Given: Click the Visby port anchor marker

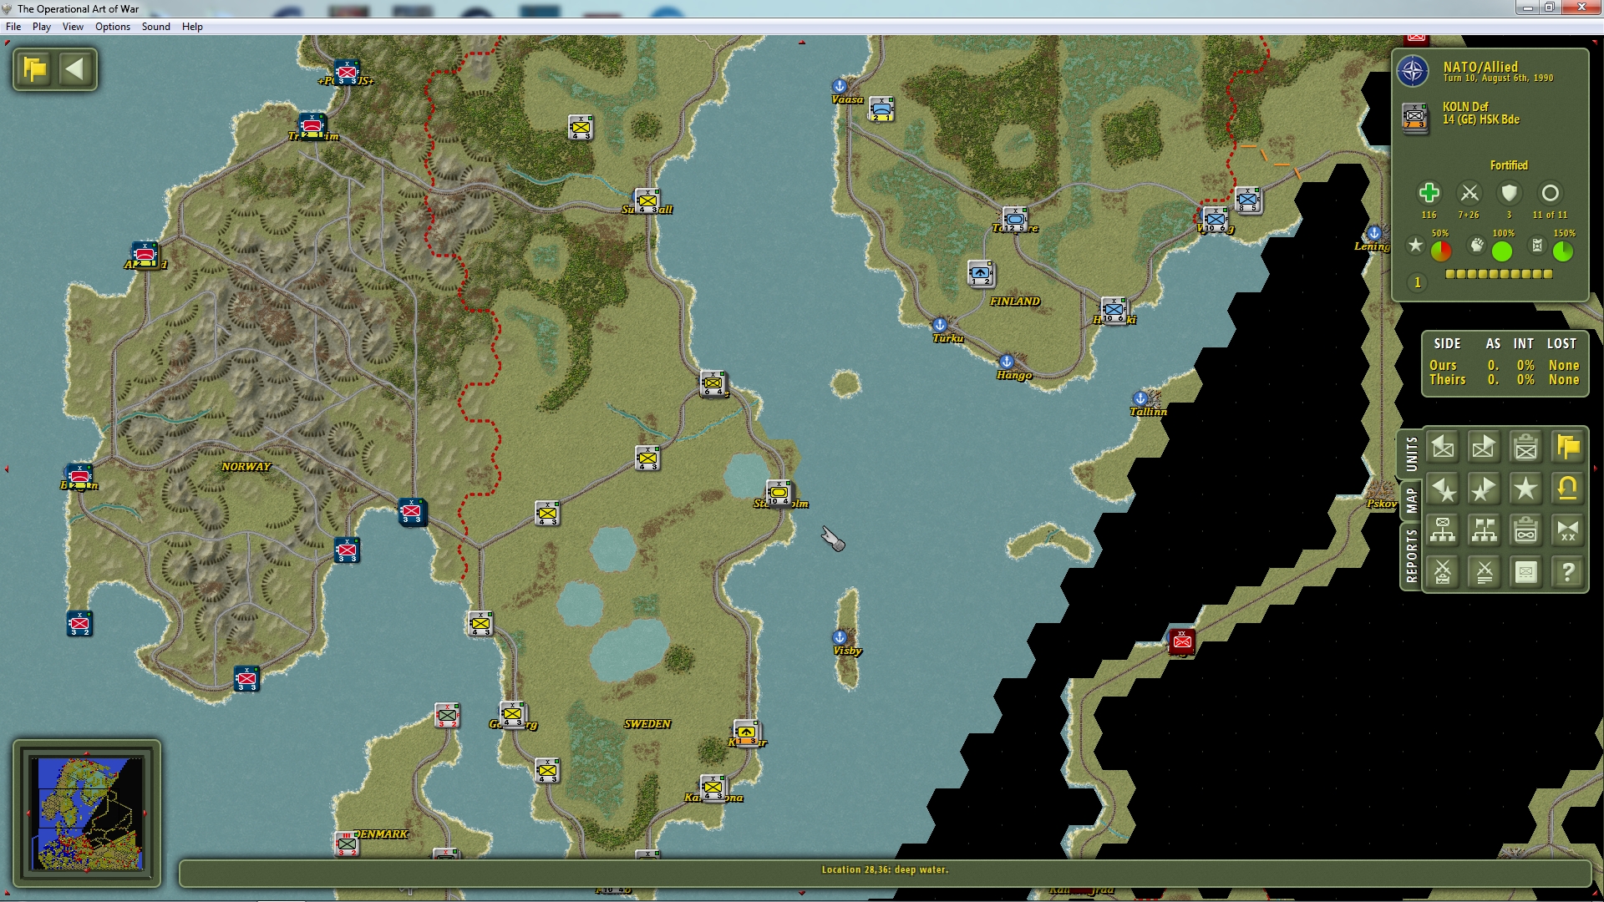Looking at the screenshot, I should pyautogui.click(x=840, y=637).
